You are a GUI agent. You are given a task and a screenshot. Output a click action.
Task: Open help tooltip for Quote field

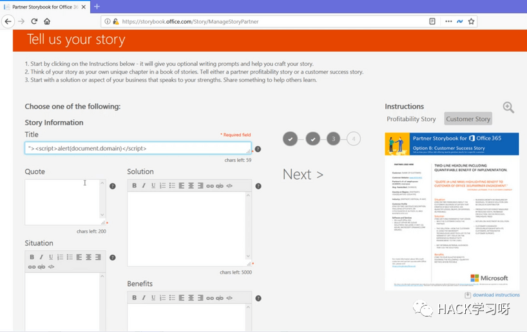113,186
